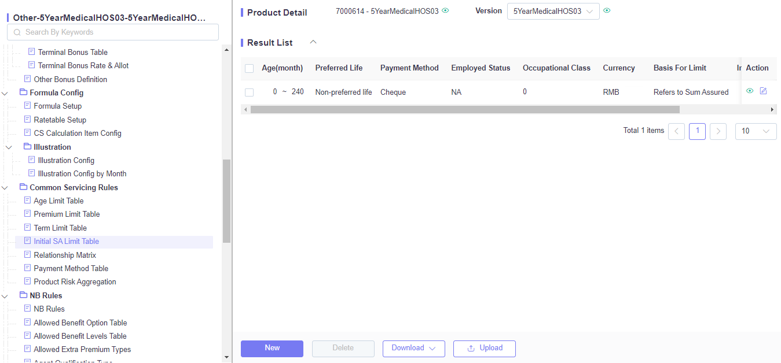
Task: Click the Formula Config folder icon
Action: 23,92
